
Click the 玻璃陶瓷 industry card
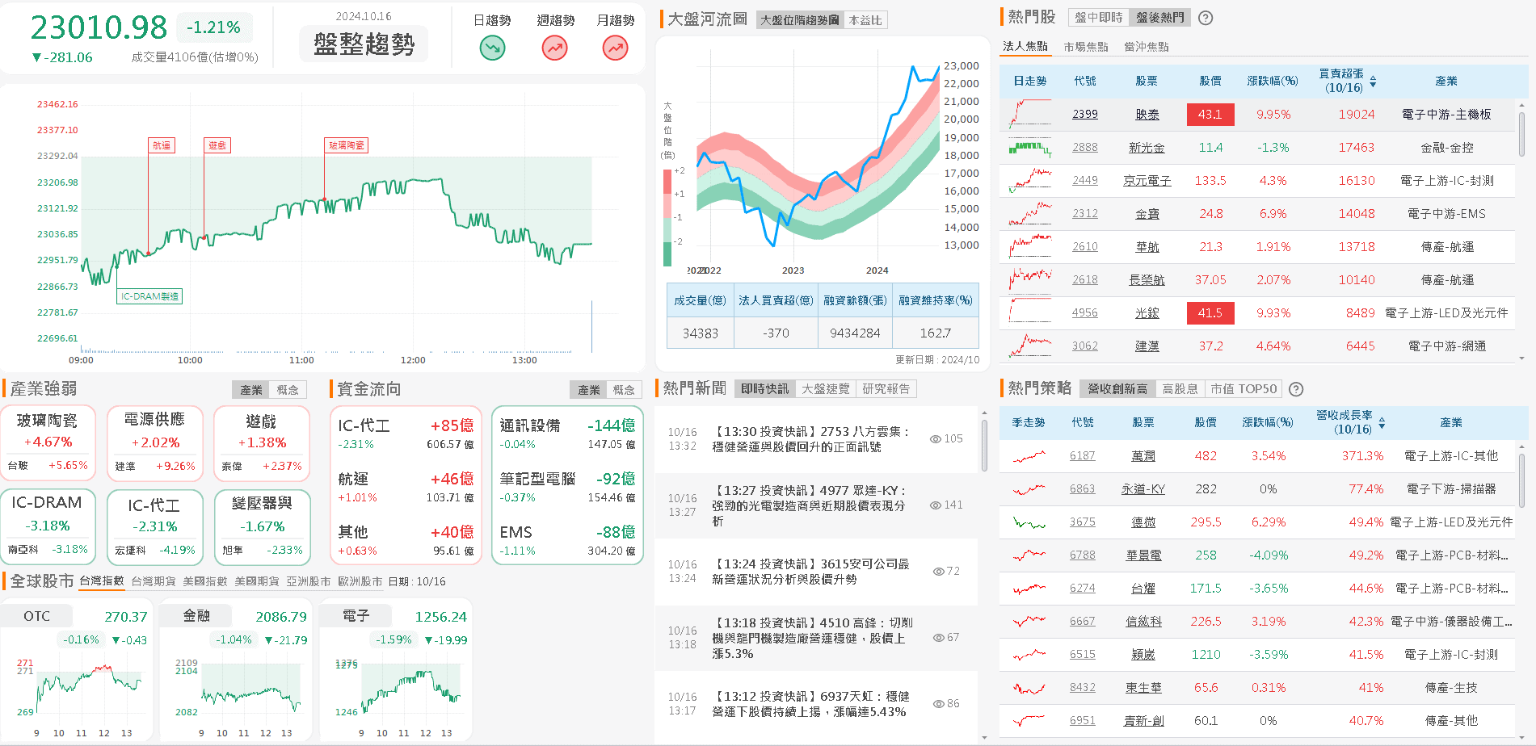tap(48, 444)
